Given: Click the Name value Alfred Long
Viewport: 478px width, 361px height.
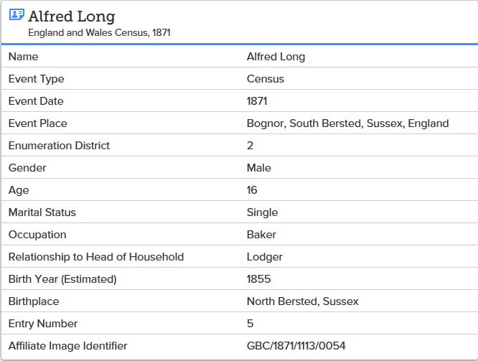Looking at the screenshot, I should (x=276, y=57).
